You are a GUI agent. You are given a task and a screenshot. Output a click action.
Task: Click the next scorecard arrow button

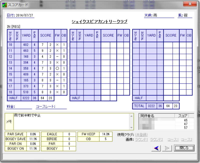[x=167, y=148]
